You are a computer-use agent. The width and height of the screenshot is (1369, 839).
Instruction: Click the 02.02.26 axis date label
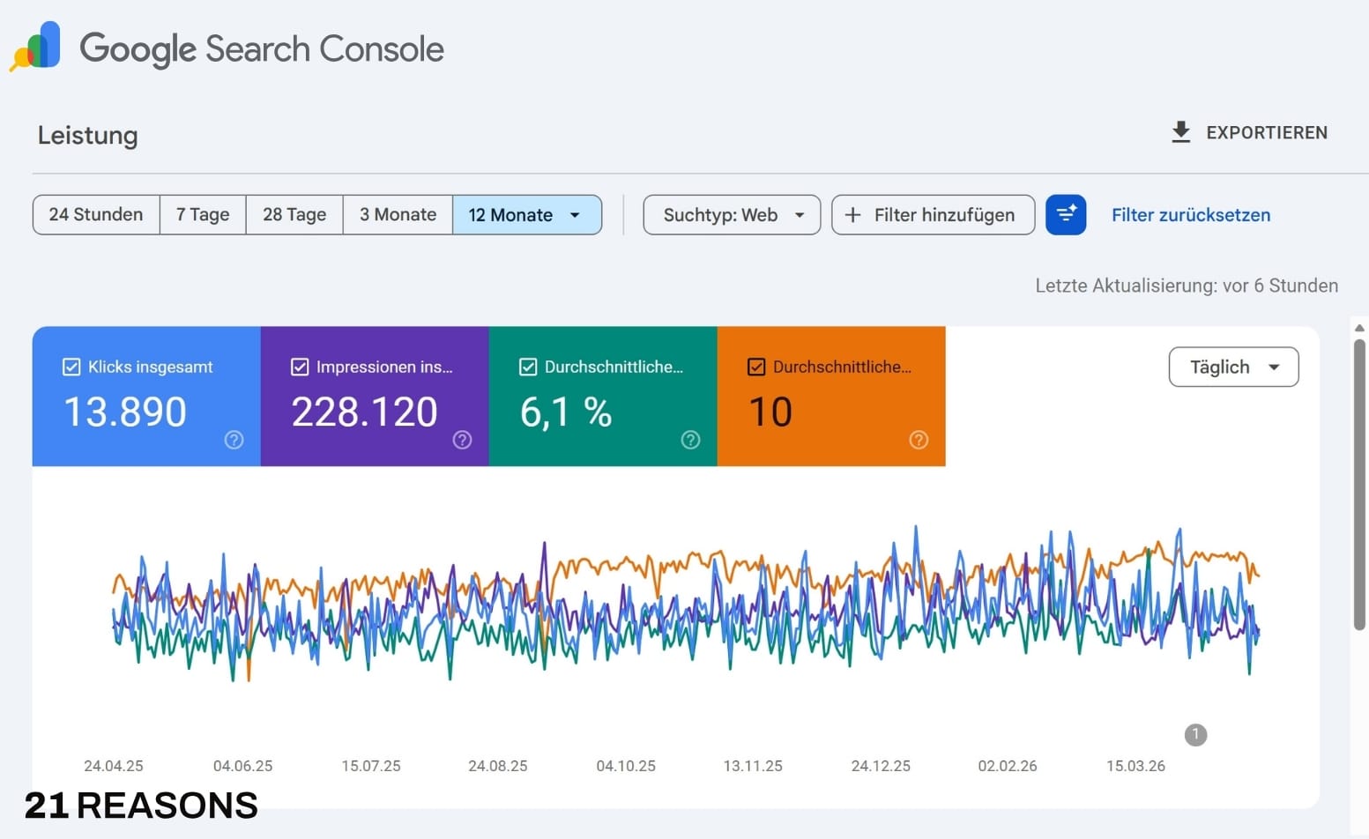click(1008, 766)
